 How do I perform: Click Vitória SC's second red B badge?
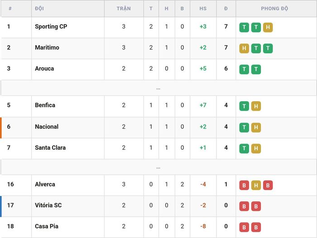256,206
